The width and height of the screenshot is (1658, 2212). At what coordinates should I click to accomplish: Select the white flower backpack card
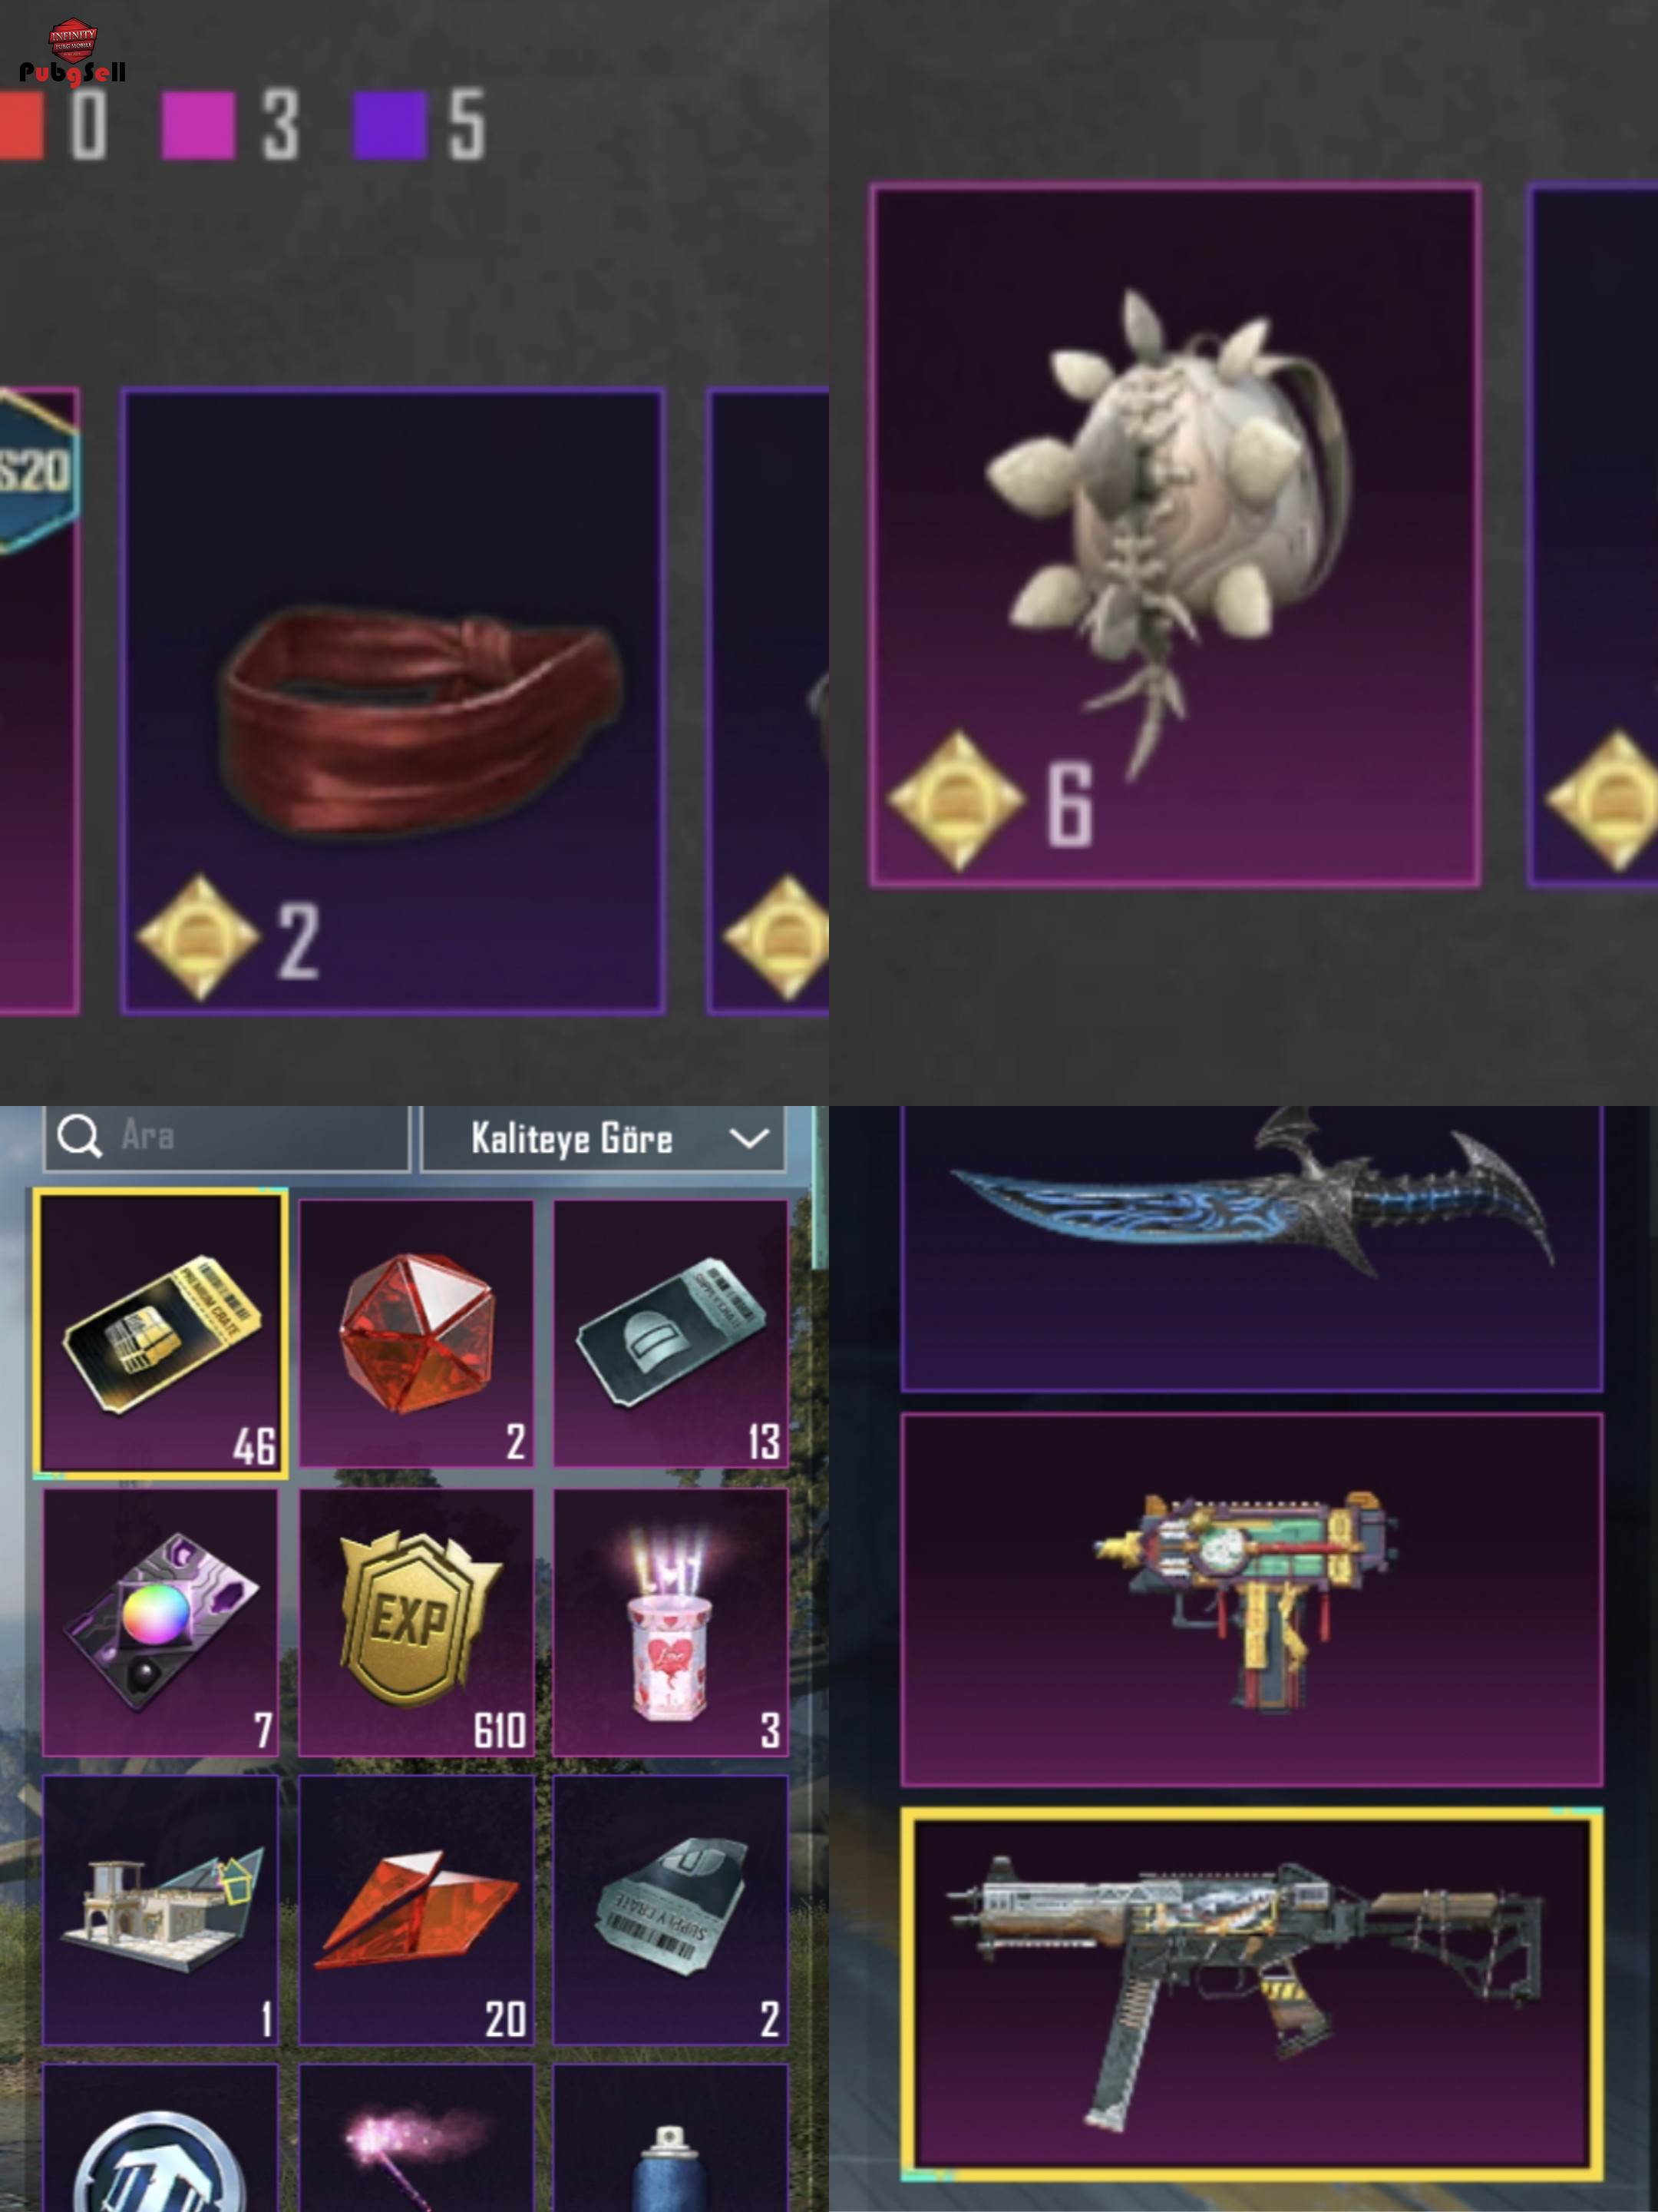pos(1174,535)
